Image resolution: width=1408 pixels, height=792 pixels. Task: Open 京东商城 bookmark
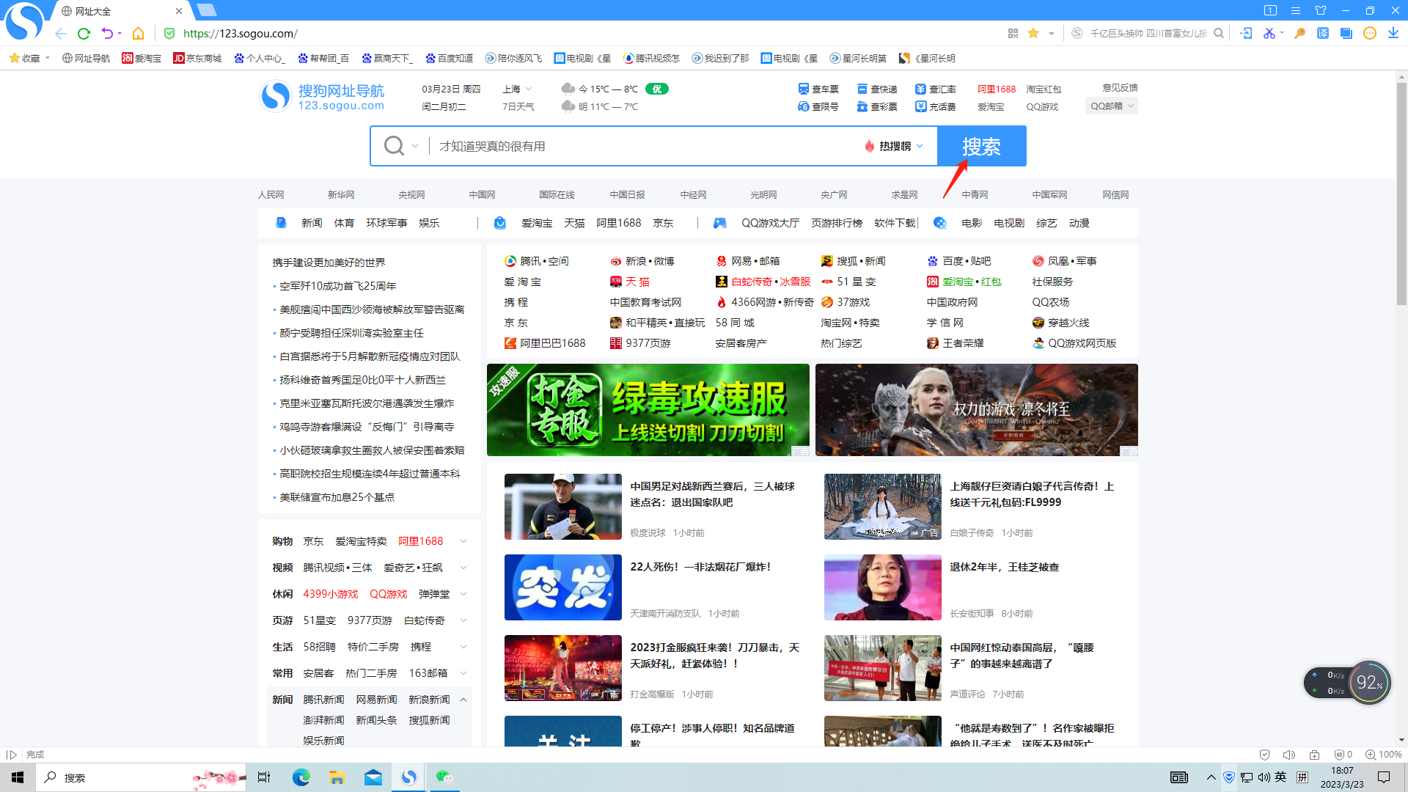click(x=197, y=58)
